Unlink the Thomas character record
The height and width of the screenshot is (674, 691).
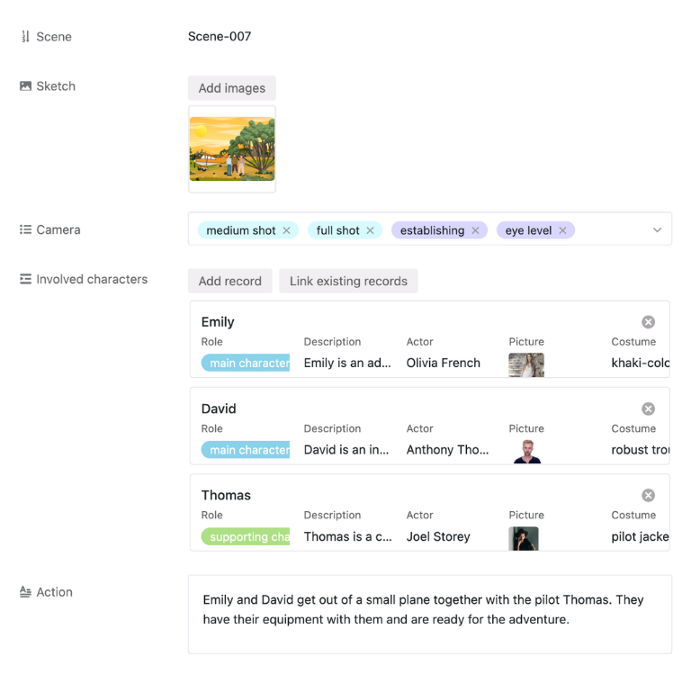[x=648, y=496]
